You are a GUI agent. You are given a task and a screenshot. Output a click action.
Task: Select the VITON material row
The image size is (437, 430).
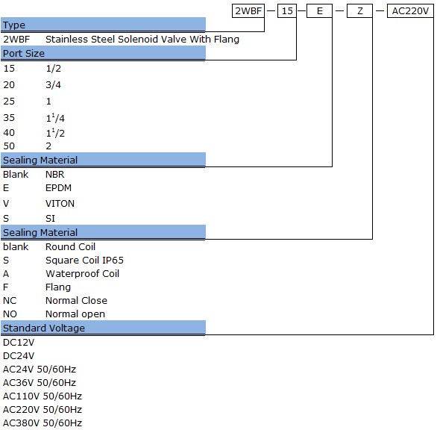point(39,203)
